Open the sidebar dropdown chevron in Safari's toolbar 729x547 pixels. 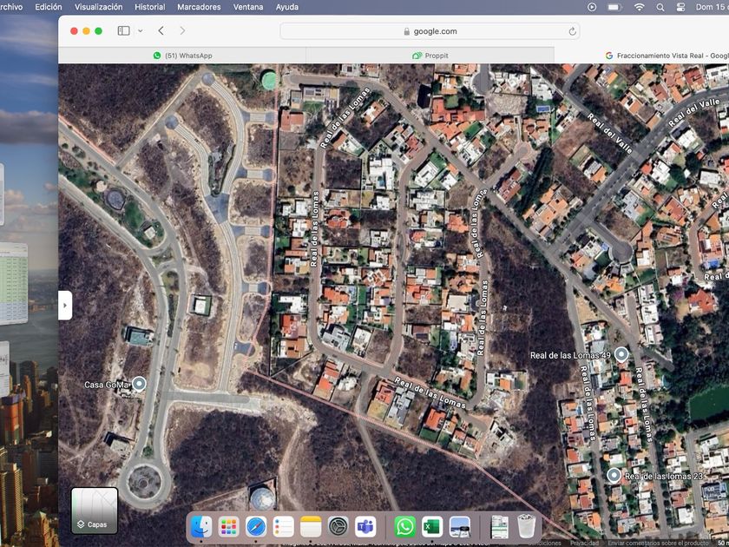tap(140, 31)
